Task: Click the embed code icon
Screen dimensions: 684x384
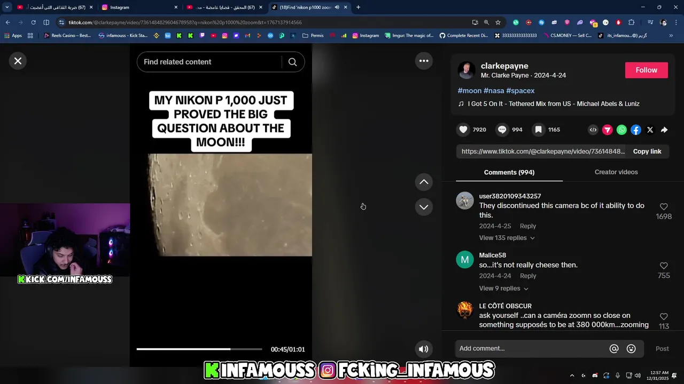Action: (593, 130)
